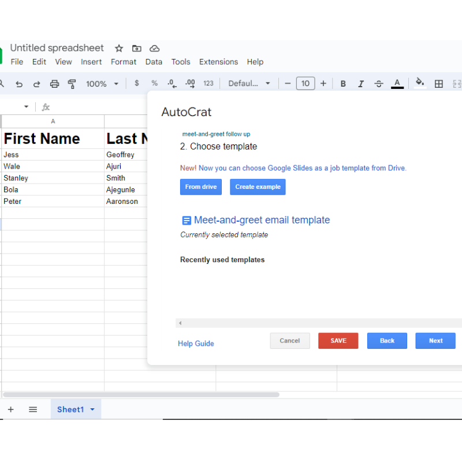The width and height of the screenshot is (462, 462).
Task: Open the Edit menu
Action: click(x=39, y=62)
